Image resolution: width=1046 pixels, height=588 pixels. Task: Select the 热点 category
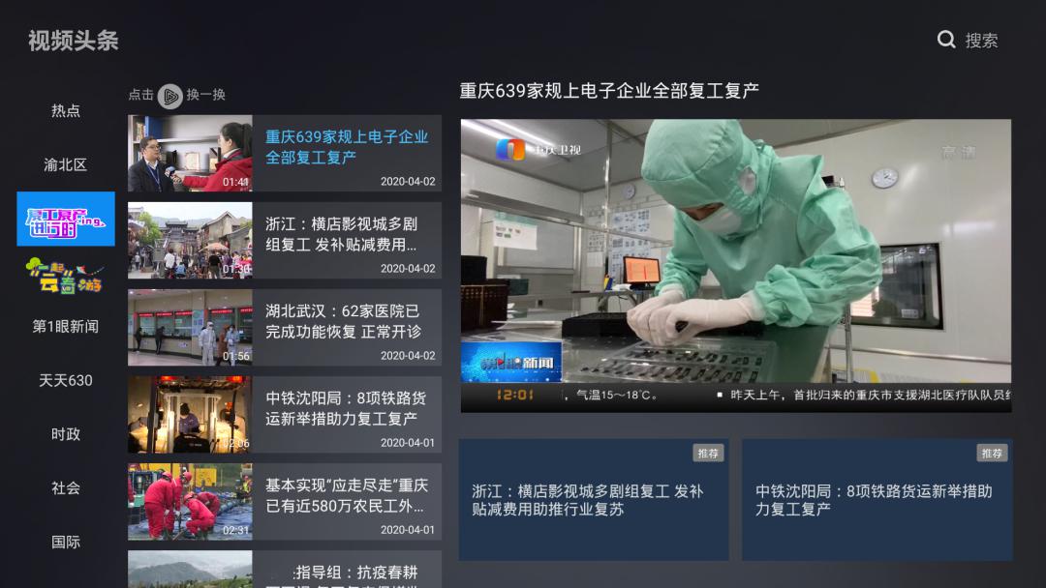tap(65, 110)
